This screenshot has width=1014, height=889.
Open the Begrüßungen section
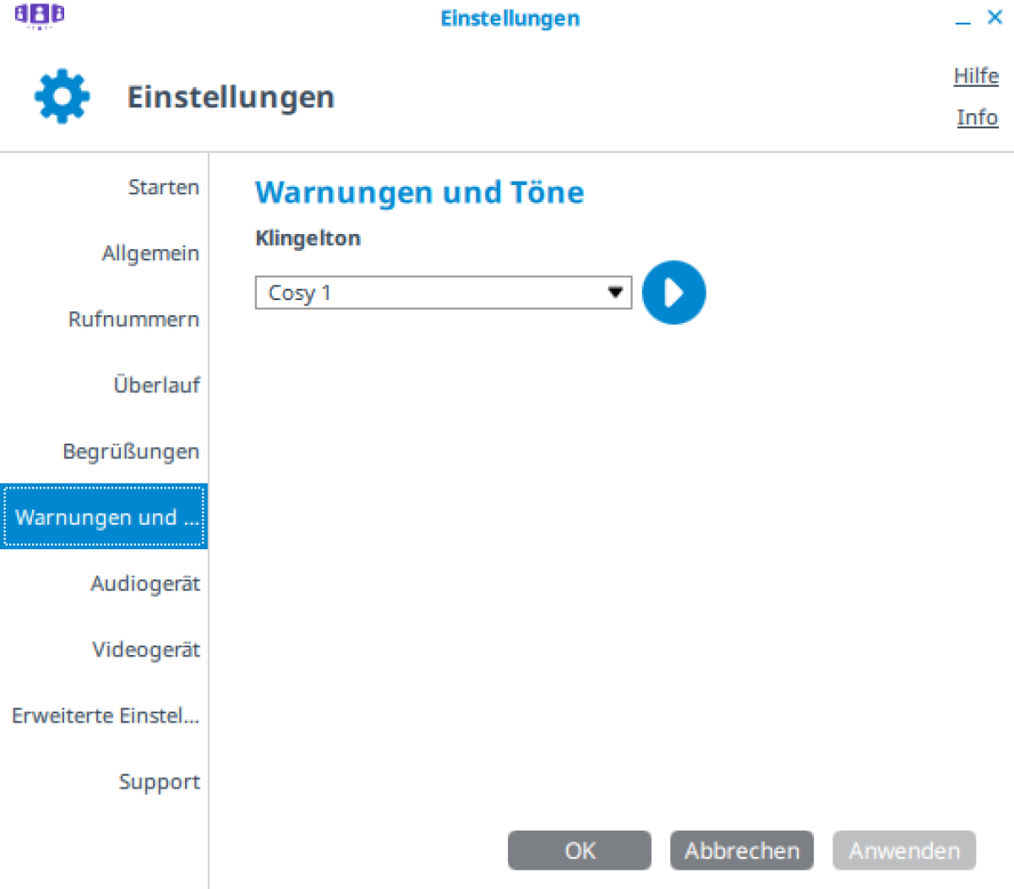coord(131,450)
